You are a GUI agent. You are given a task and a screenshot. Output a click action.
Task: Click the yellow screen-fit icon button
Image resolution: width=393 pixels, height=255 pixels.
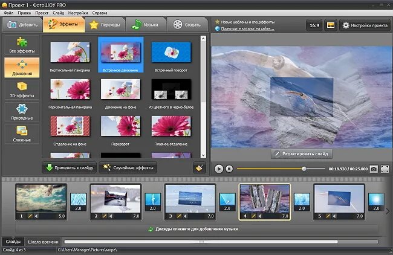point(331,25)
